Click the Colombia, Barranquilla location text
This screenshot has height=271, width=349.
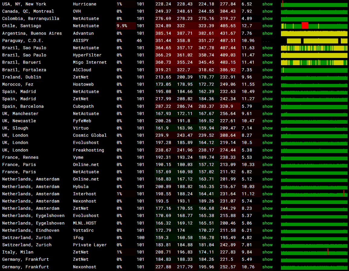click(31, 19)
